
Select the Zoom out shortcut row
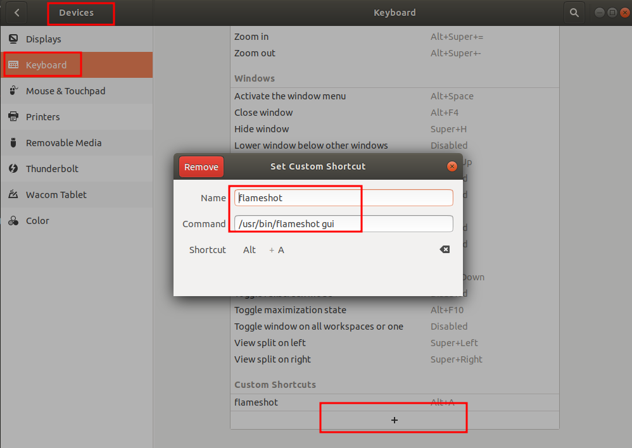pos(395,53)
